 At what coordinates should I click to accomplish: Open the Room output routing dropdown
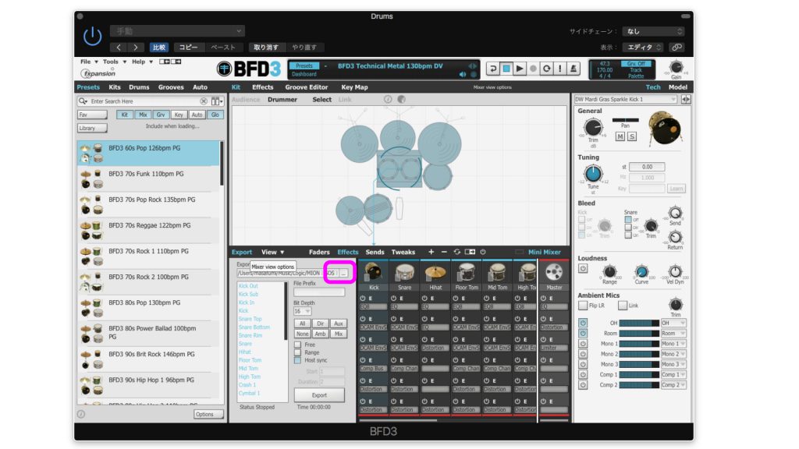click(673, 334)
